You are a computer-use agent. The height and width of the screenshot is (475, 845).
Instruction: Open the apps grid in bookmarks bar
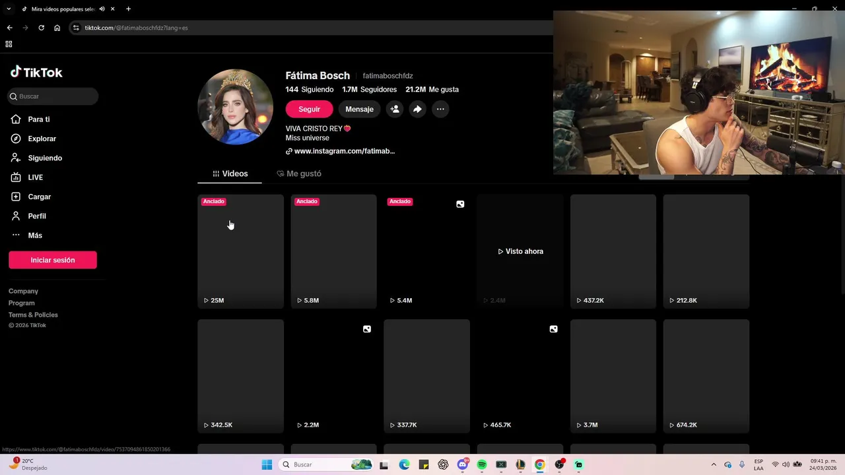(9, 44)
